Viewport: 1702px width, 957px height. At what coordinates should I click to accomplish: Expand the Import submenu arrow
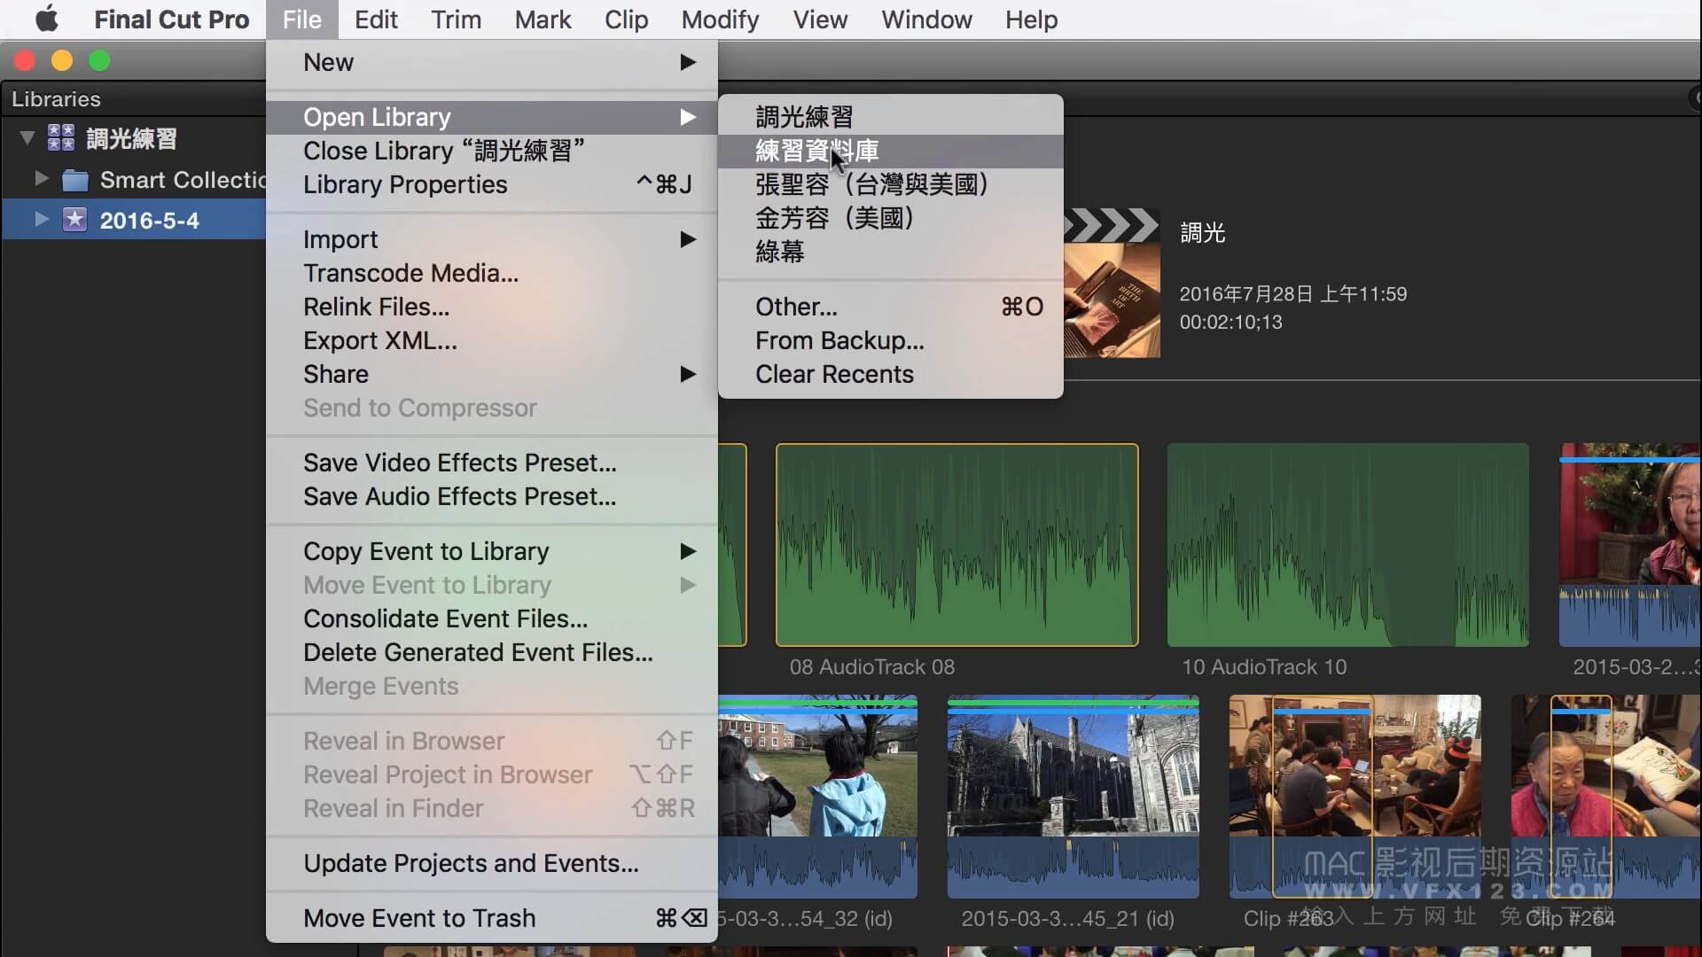click(x=687, y=239)
